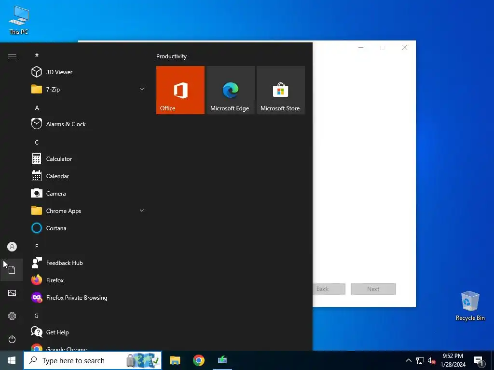
Task: Click the A letter header
Action: [x=37, y=107]
